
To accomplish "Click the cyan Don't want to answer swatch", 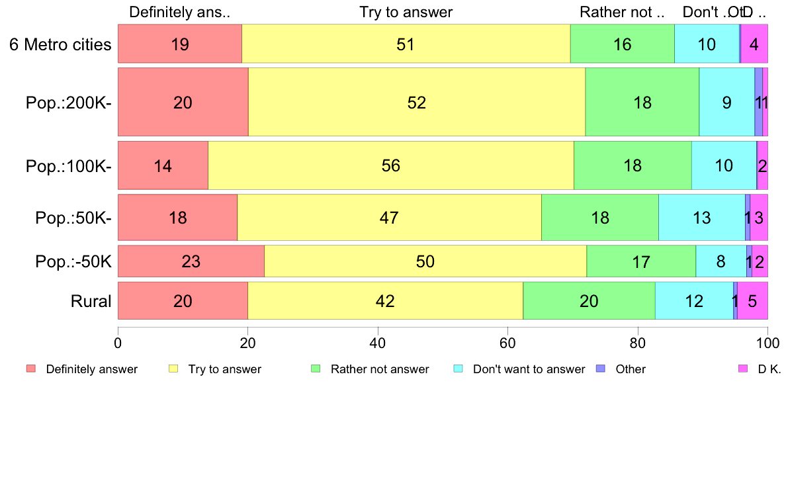I will pos(458,369).
